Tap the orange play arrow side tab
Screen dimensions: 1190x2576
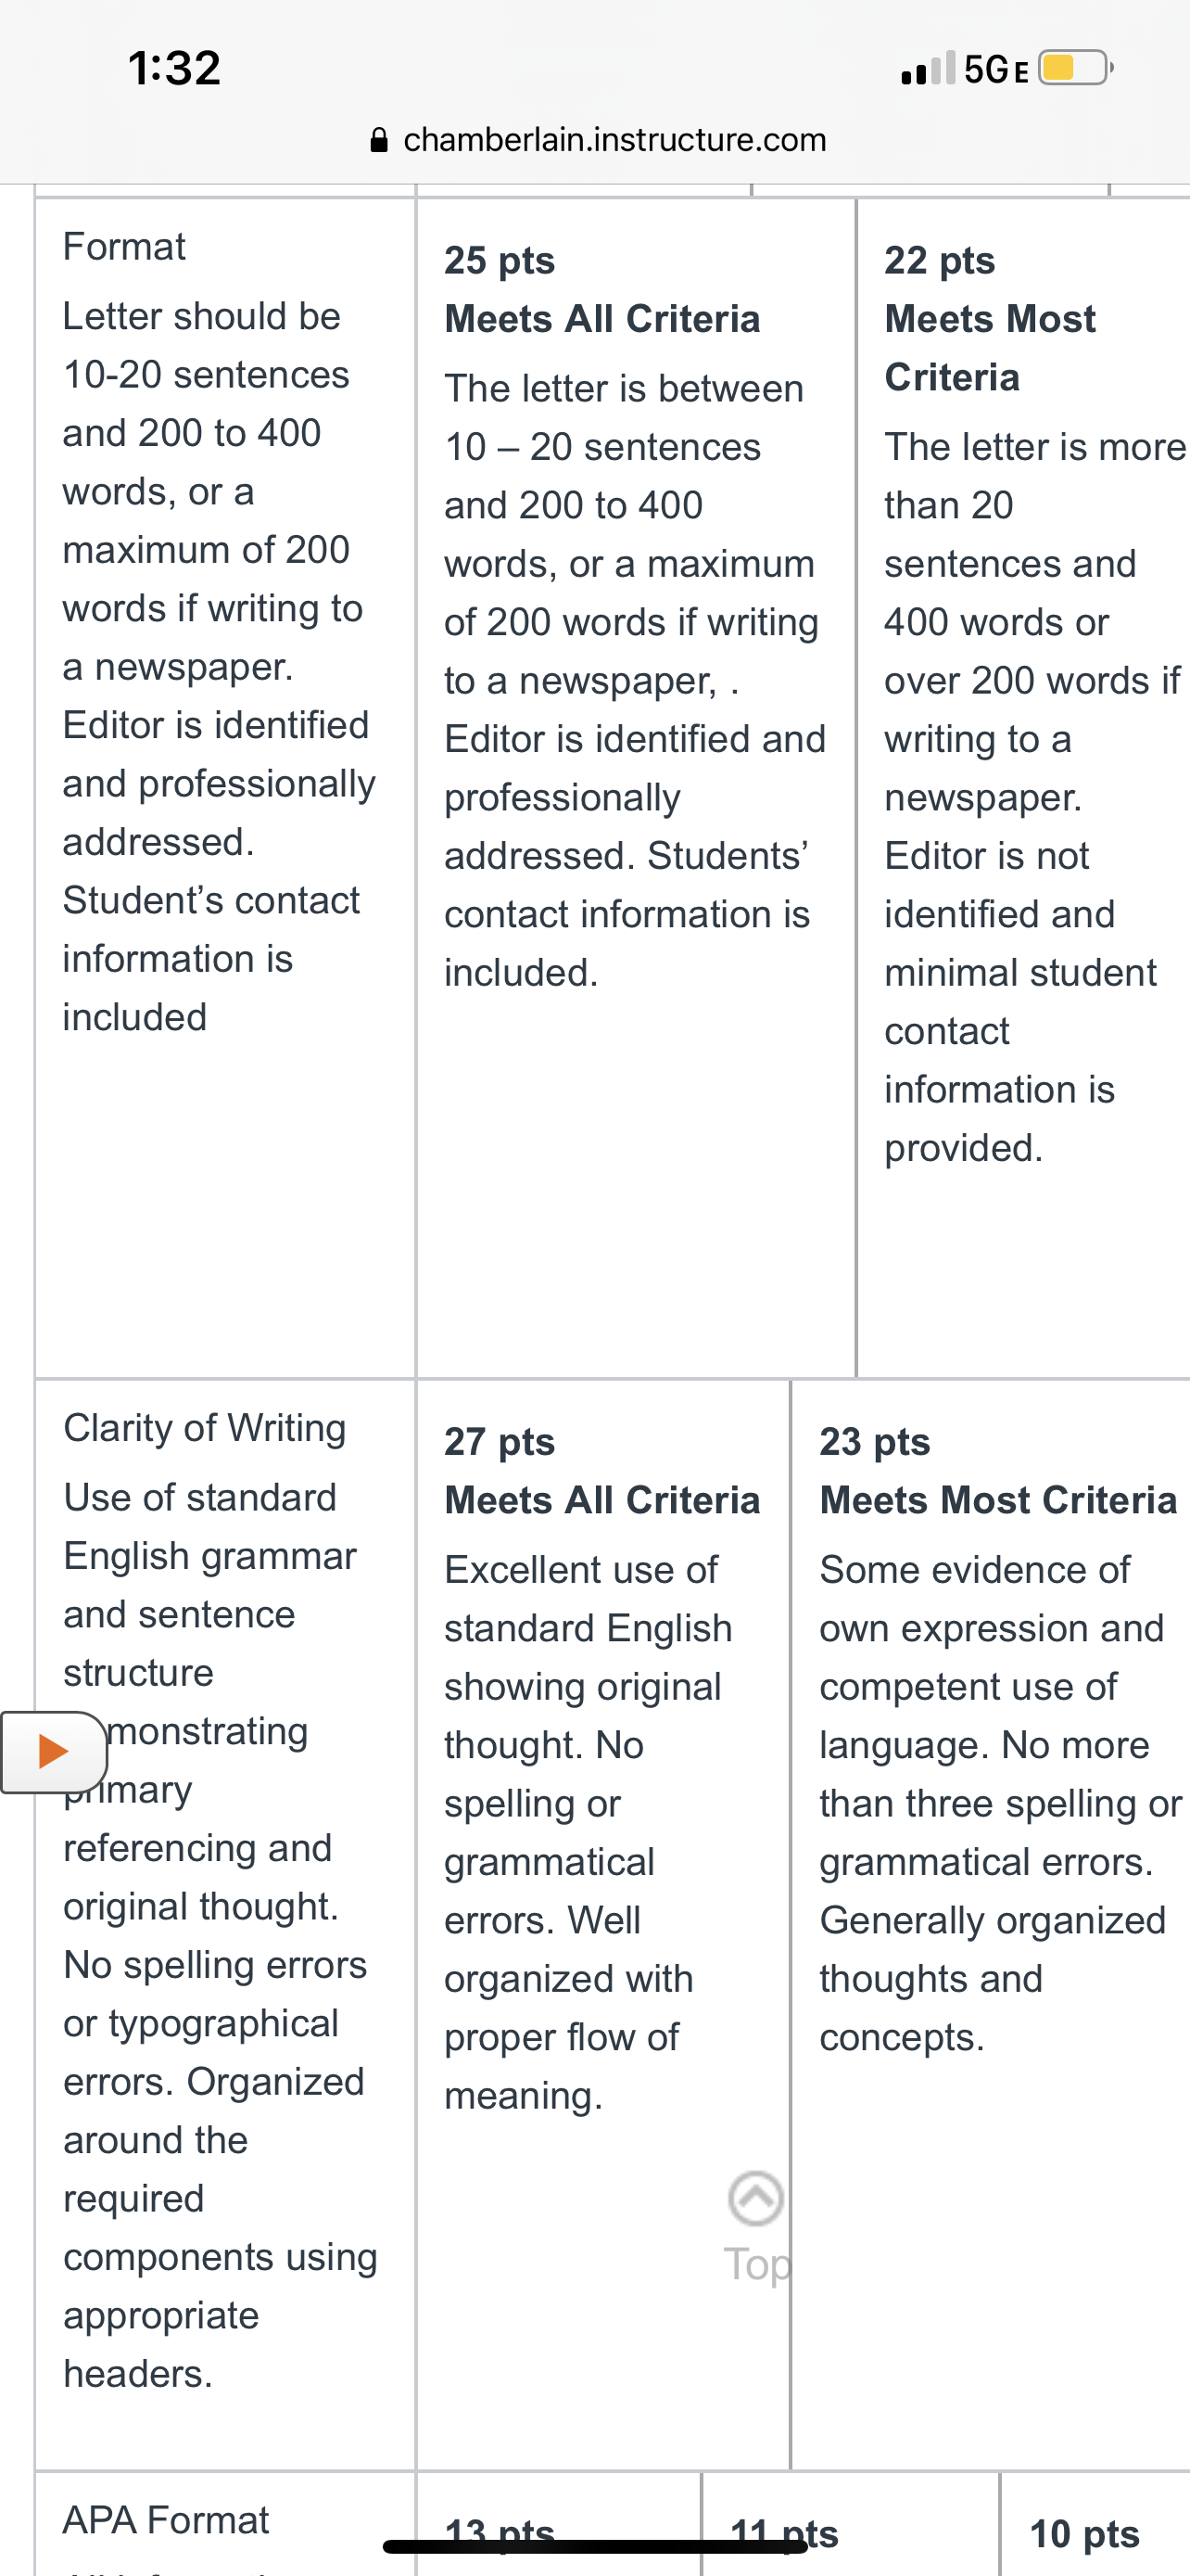click(x=54, y=1752)
